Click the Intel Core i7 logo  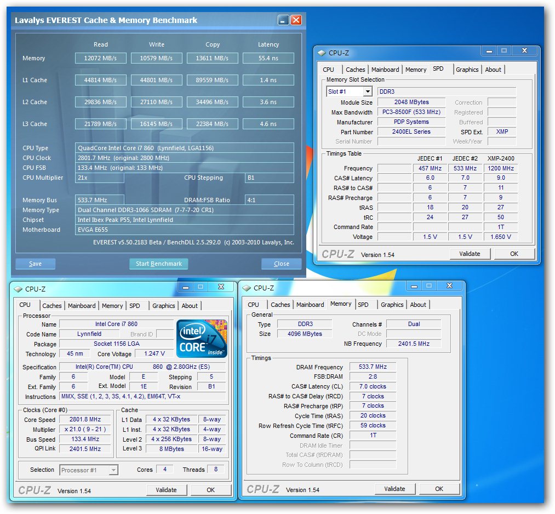202,338
